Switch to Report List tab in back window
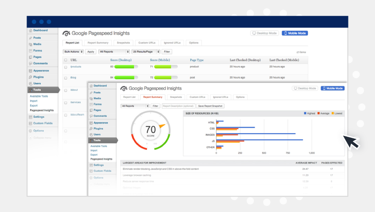Image resolution: width=375 pixels, height=212 pixels. coord(72,43)
